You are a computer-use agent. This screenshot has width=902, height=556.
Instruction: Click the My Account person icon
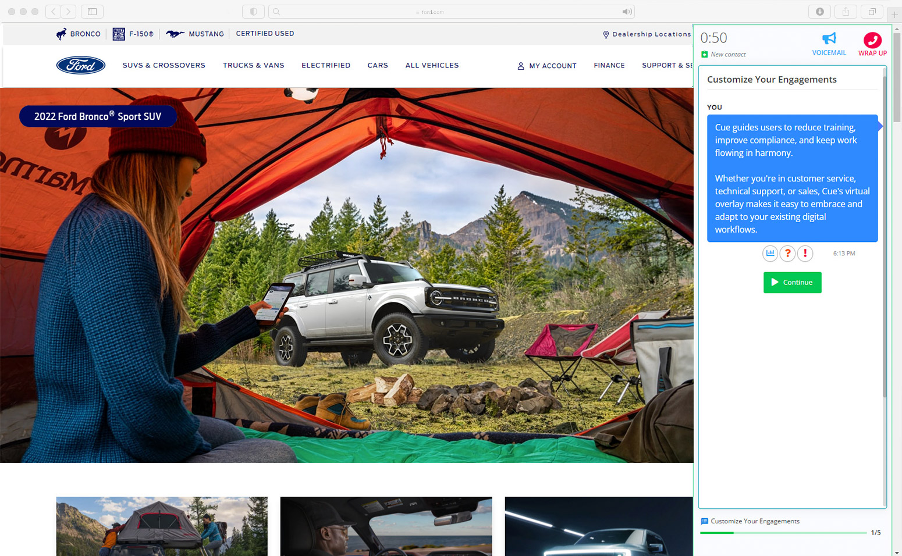pos(521,66)
